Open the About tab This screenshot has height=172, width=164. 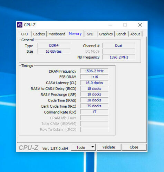click(x=135, y=34)
